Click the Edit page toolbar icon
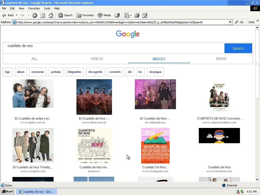 pyautogui.click(x=145, y=15)
